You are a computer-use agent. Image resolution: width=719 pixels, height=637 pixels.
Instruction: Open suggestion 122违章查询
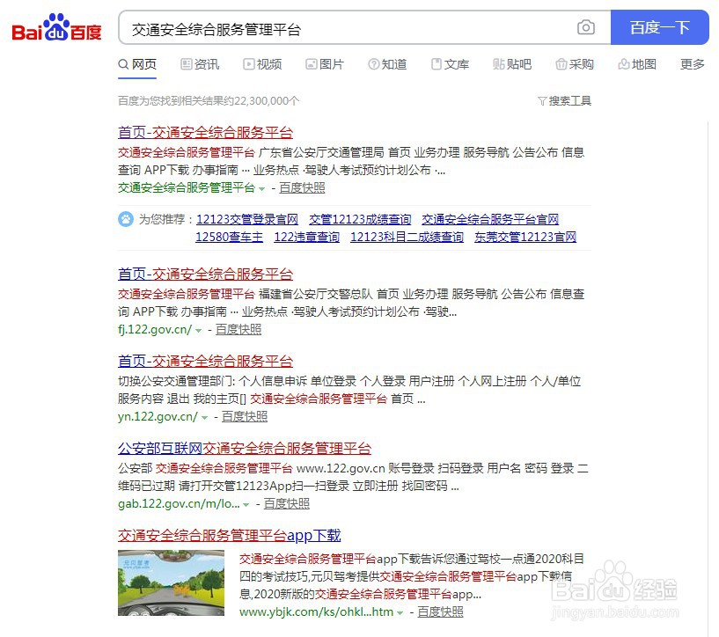click(307, 237)
